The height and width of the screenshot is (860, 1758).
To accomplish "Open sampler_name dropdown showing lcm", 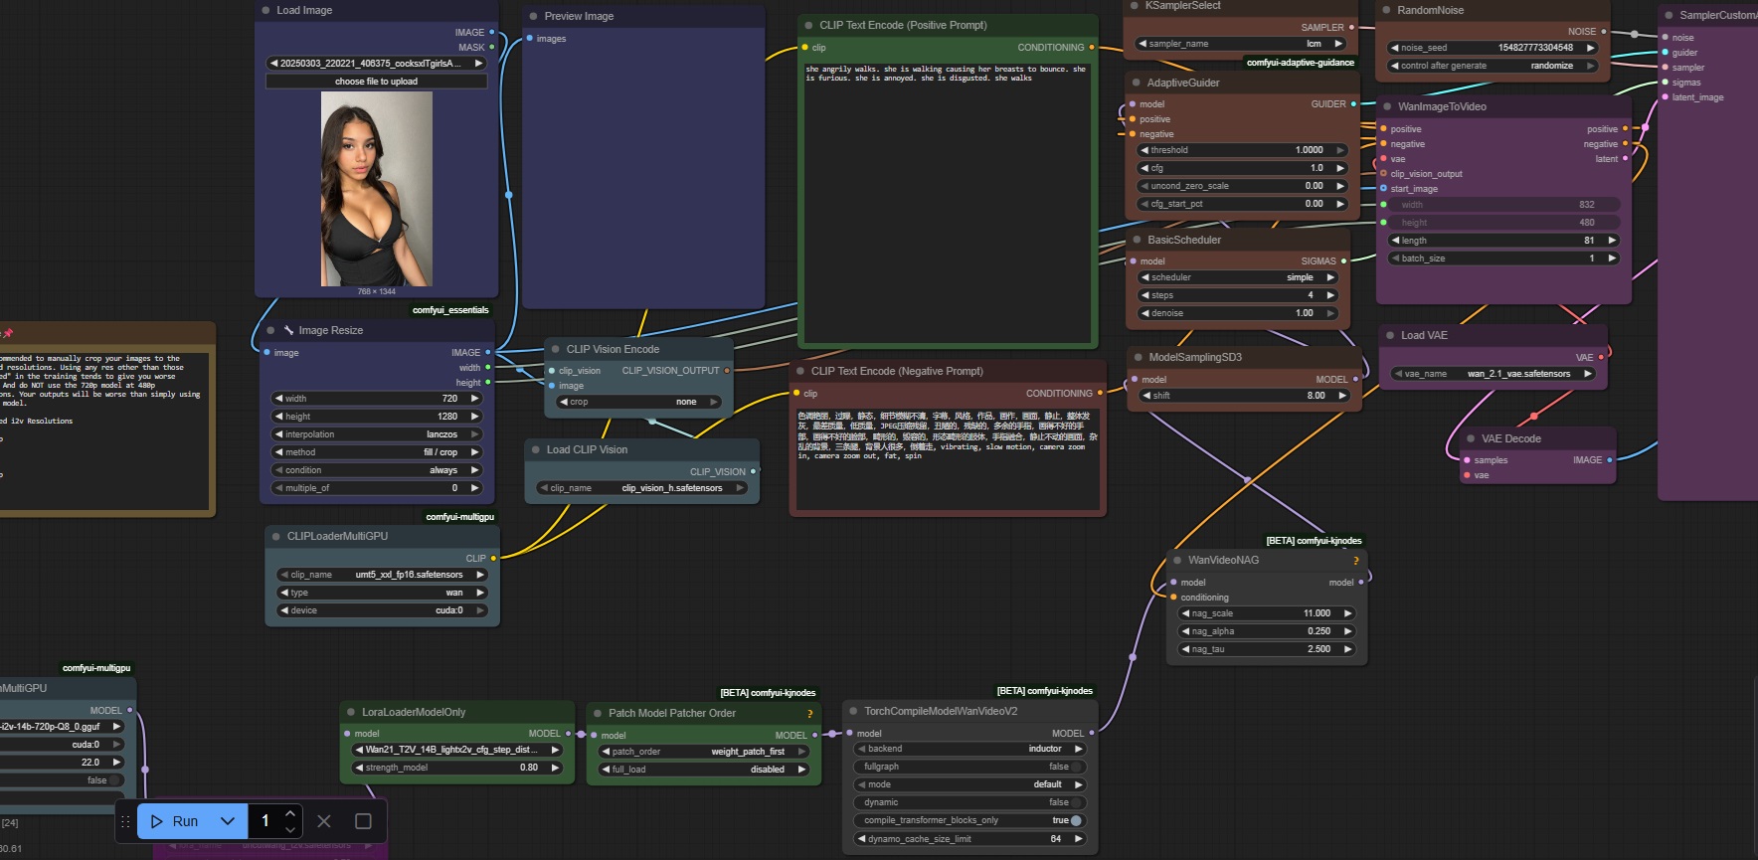I will tap(1241, 44).
